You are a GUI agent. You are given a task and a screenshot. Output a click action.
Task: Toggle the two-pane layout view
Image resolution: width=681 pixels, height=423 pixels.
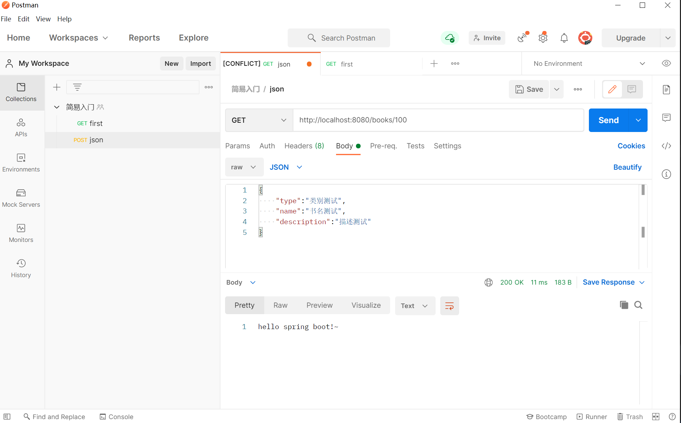coord(656,417)
